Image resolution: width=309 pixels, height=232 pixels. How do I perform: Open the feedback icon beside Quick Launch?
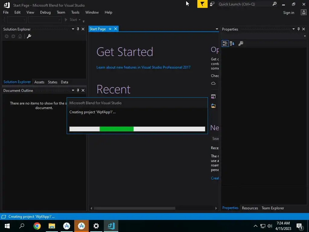[212, 4]
